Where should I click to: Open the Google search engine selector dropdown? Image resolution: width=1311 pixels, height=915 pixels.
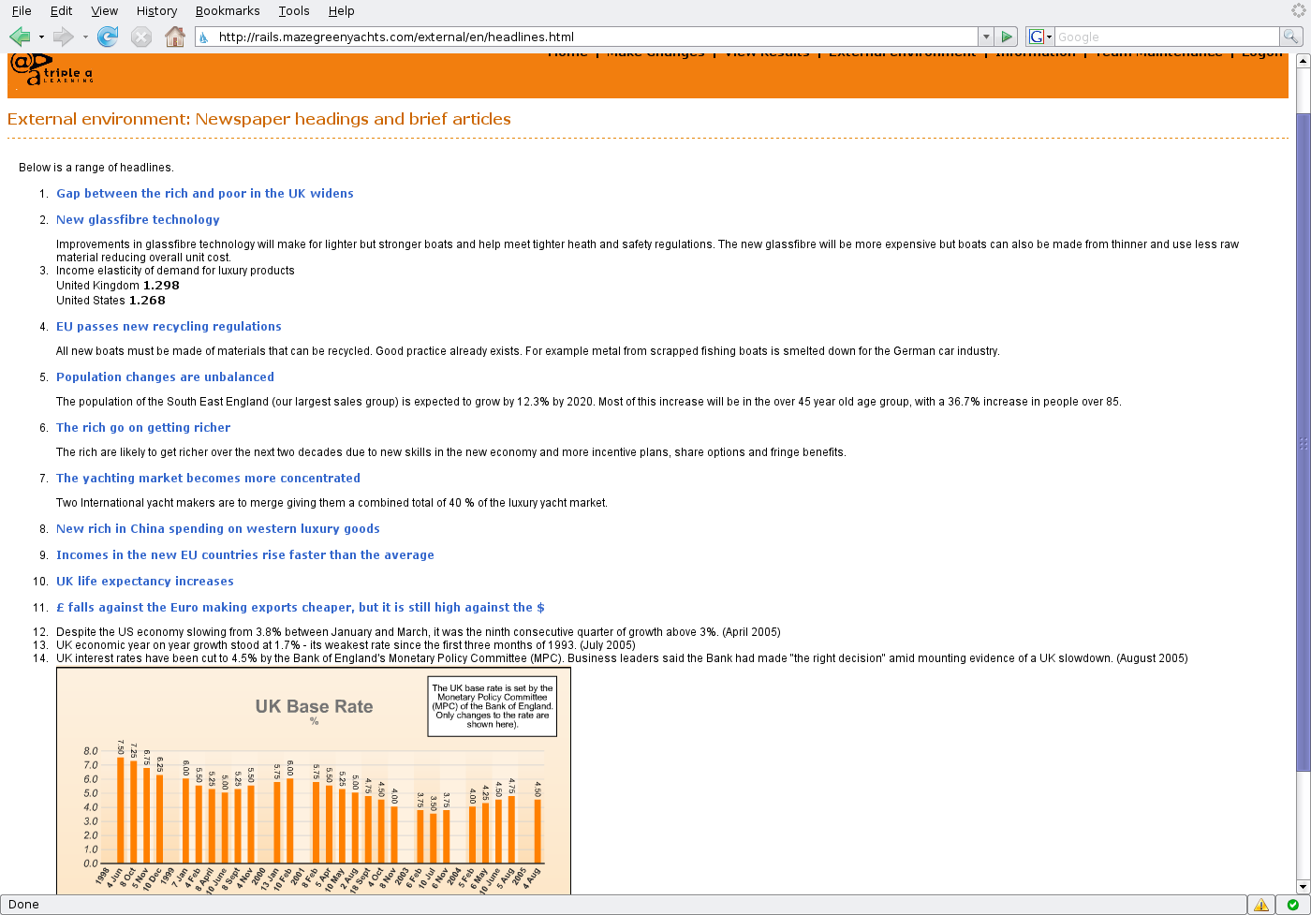1040,37
